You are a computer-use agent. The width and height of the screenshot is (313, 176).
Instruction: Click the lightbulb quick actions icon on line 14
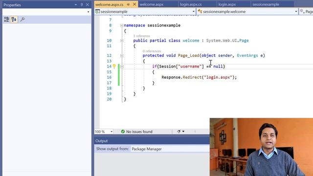(x=114, y=66)
